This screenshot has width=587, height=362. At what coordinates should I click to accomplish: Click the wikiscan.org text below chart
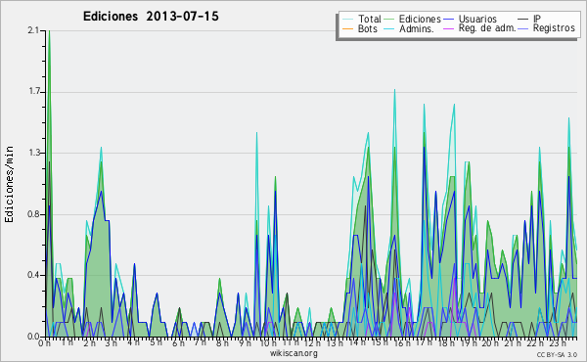293,353
